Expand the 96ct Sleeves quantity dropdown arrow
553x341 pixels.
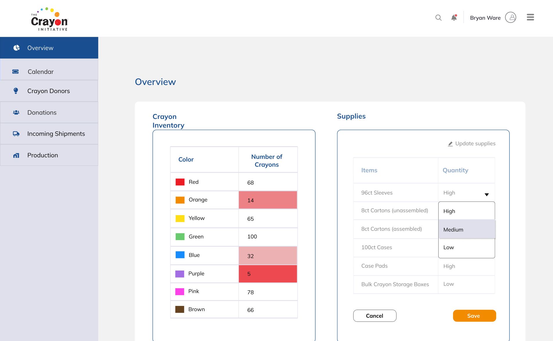487,195
